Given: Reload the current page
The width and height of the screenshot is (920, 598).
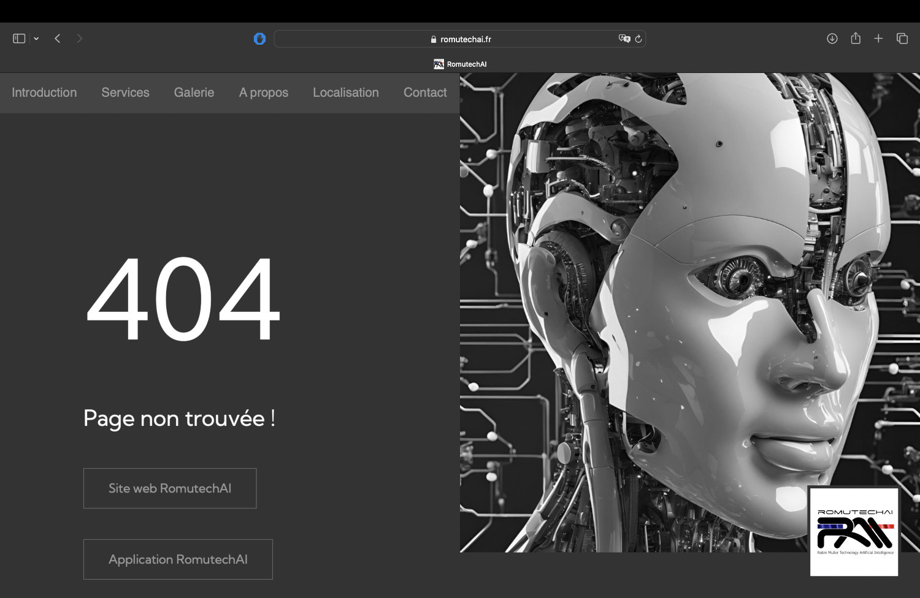Looking at the screenshot, I should (638, 39).
